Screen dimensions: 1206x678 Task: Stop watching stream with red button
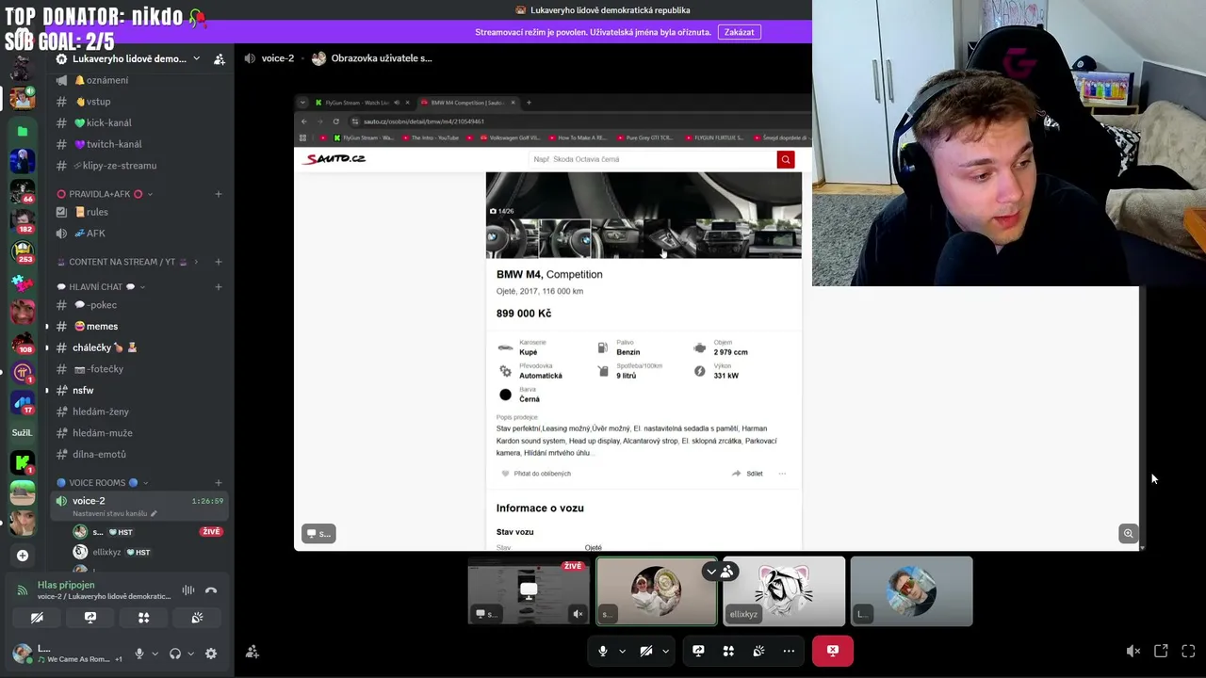pyautogui.click(x=833, y=651)
